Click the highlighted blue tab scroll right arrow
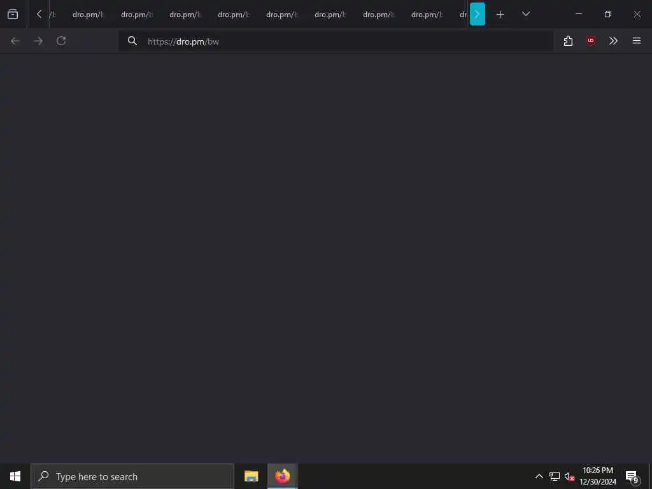The image size is (652, 489). 478,14
